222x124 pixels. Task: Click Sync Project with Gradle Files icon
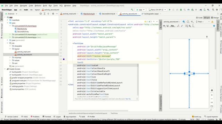click(200, 10)
